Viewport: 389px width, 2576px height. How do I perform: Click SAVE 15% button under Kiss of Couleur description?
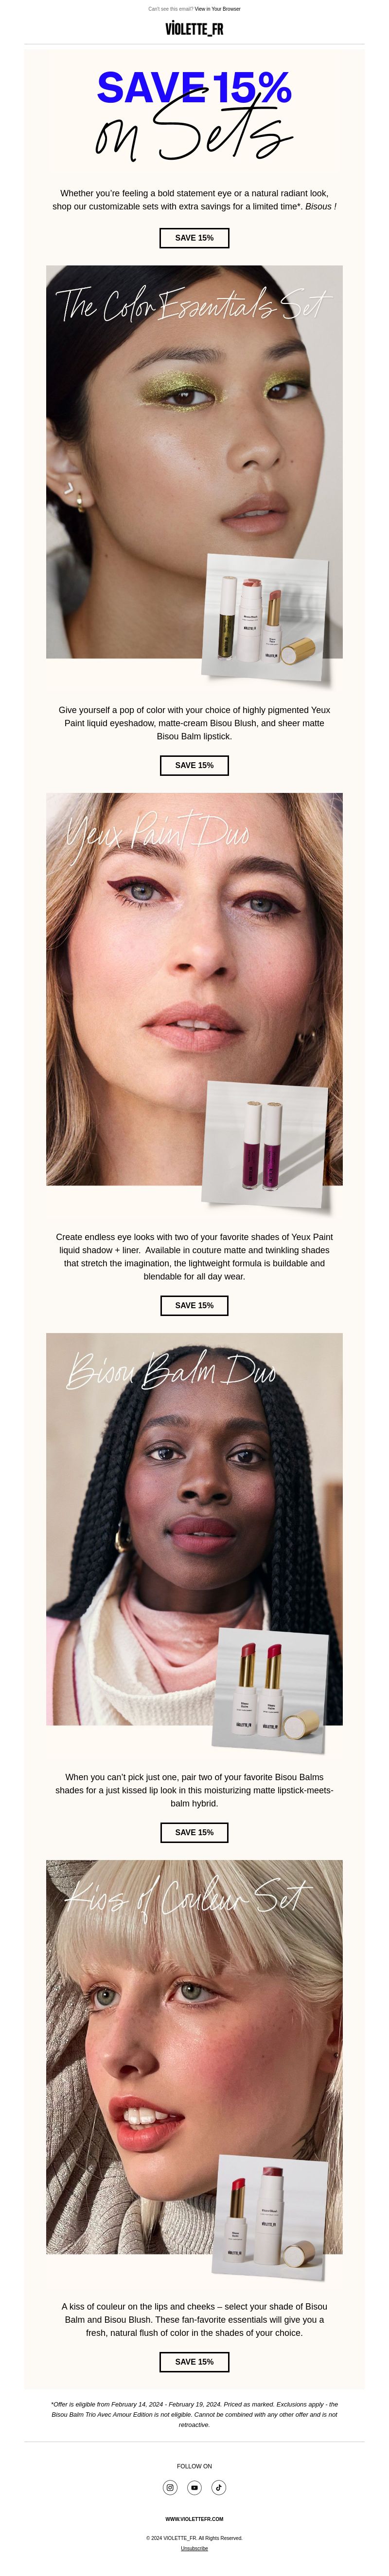click(194, 2361)
